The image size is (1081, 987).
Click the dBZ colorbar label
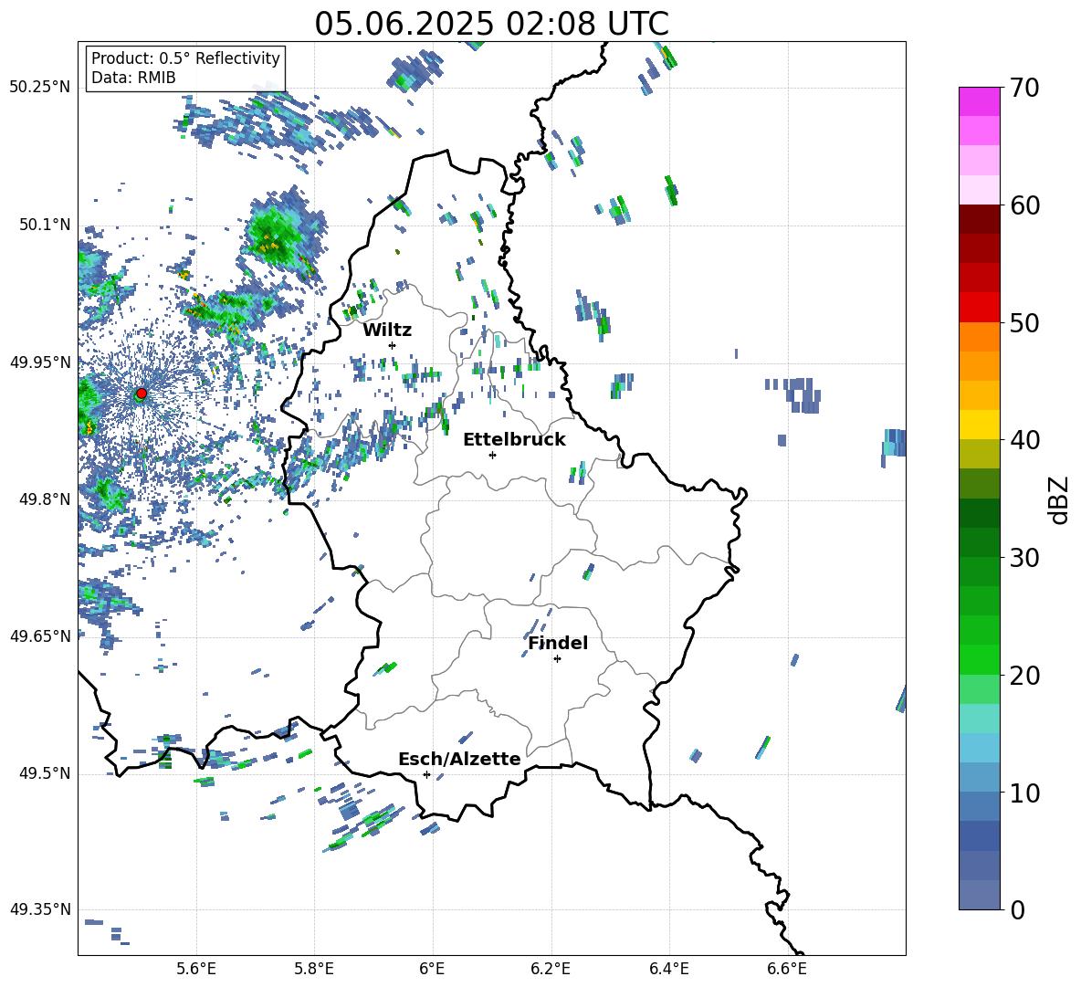tap(1058, 499)
